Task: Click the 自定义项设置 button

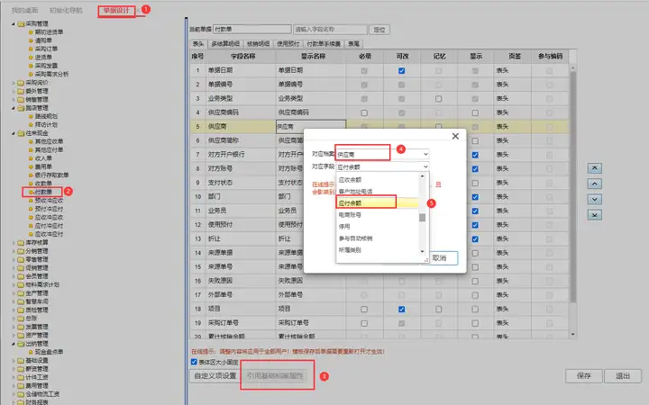Action: click(x=215, y=375)
